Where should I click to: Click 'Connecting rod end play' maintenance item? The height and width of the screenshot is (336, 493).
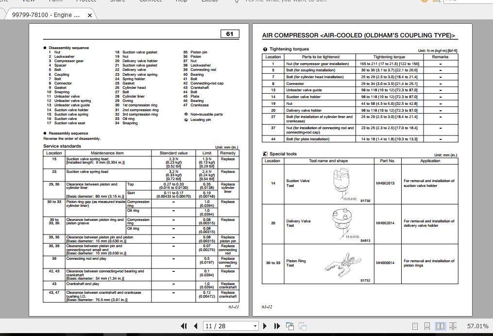pos(86,259)
